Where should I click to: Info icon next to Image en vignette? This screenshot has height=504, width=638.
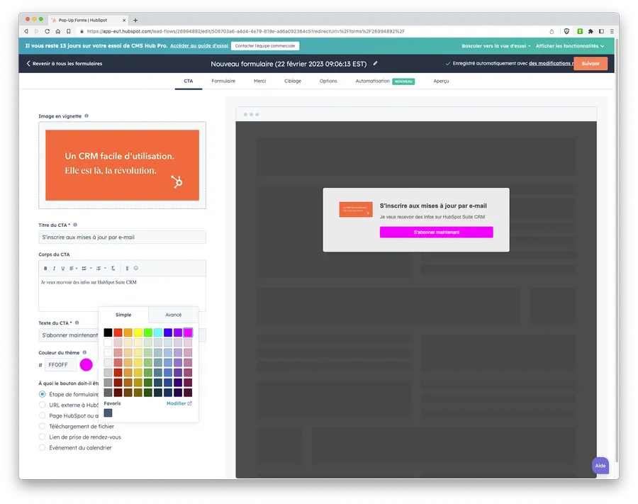[x=86, y=116]
